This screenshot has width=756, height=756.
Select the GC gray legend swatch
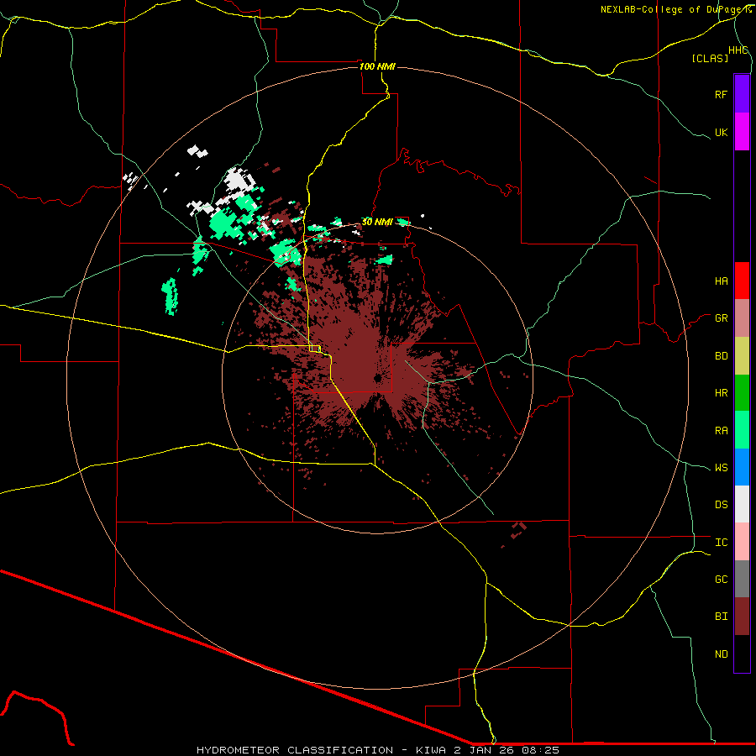click(x=742, y=579)
